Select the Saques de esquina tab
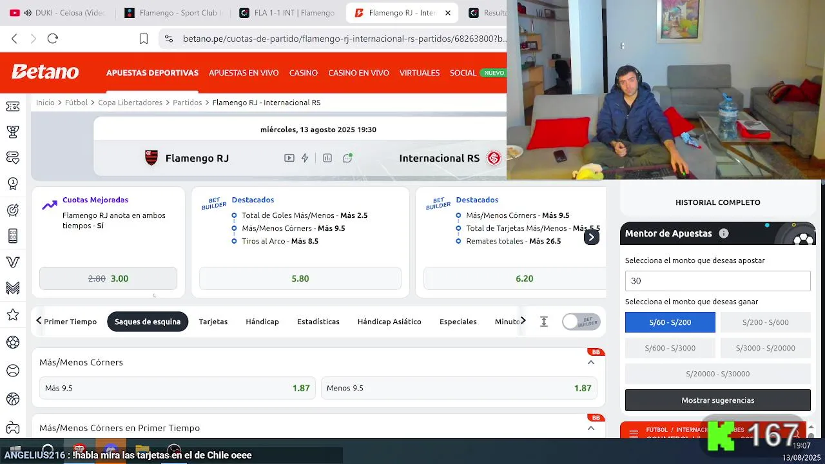This screenshot has width=825, height=464. click(x=148, y=322)
